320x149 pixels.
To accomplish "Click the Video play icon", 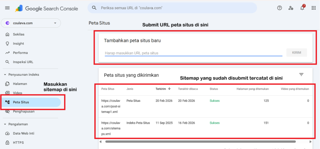I will 7,93.
